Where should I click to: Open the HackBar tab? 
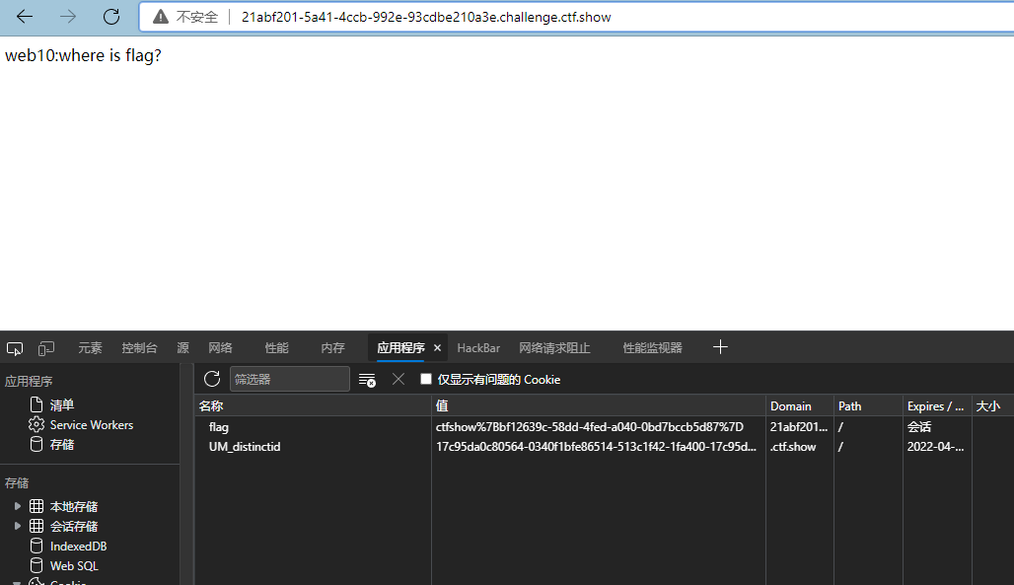tap(478, 348)
